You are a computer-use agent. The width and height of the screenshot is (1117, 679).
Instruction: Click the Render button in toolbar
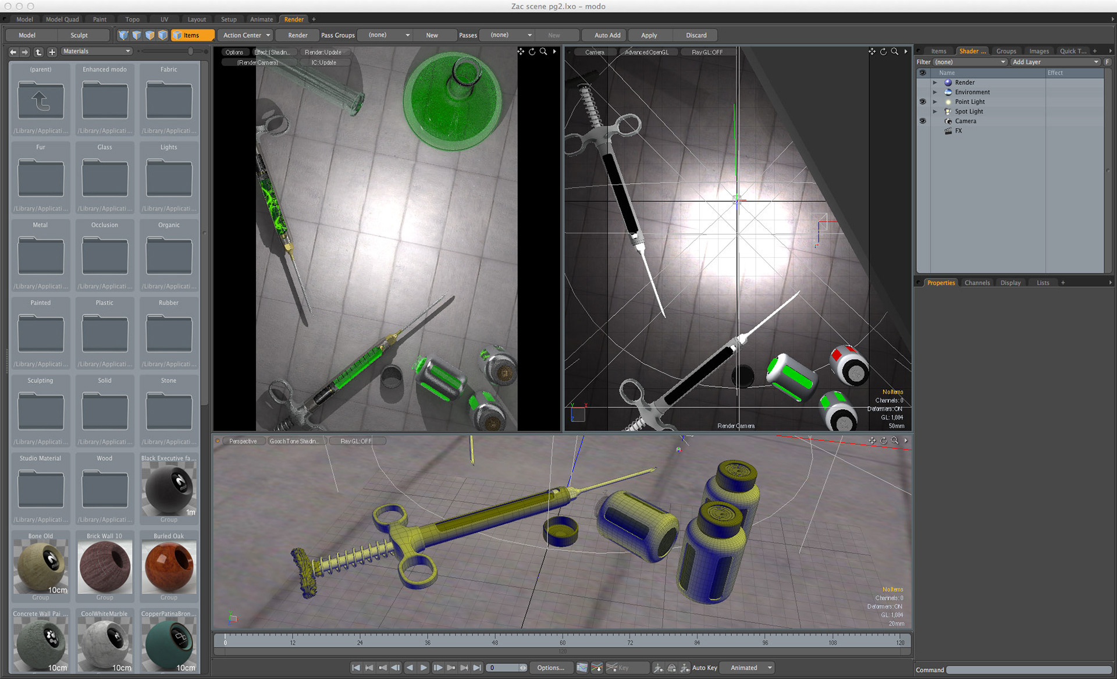tap(298, 35)
